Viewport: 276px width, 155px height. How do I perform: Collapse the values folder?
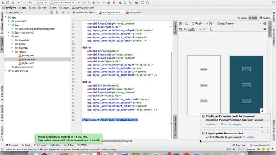[x=13, y=52]
